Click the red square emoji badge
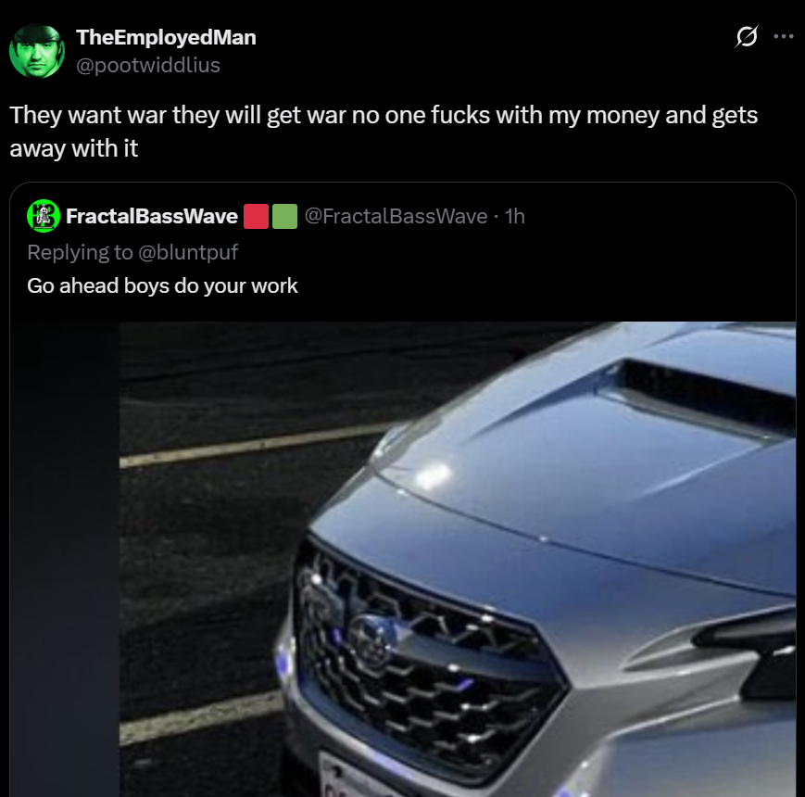Screen dimensions: 805x797 256,216
